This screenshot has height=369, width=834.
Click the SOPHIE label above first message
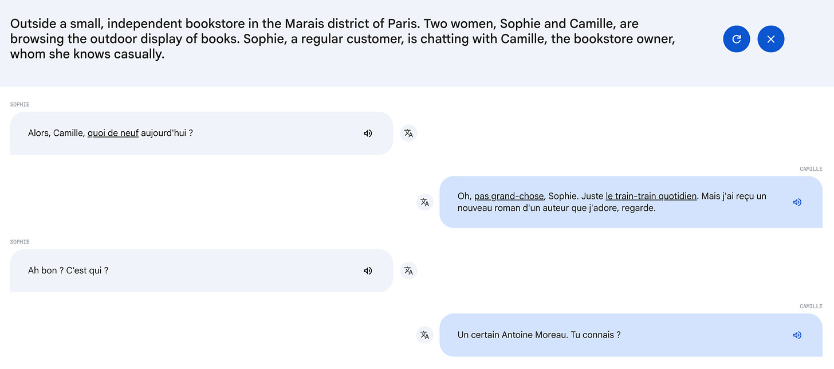pyautogui.click(x=19, y=104)
